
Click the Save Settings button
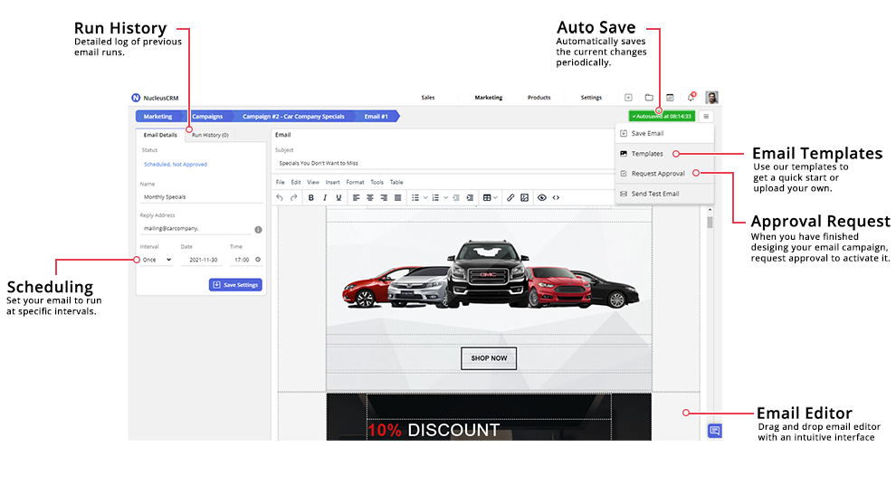tap(235, 285)
